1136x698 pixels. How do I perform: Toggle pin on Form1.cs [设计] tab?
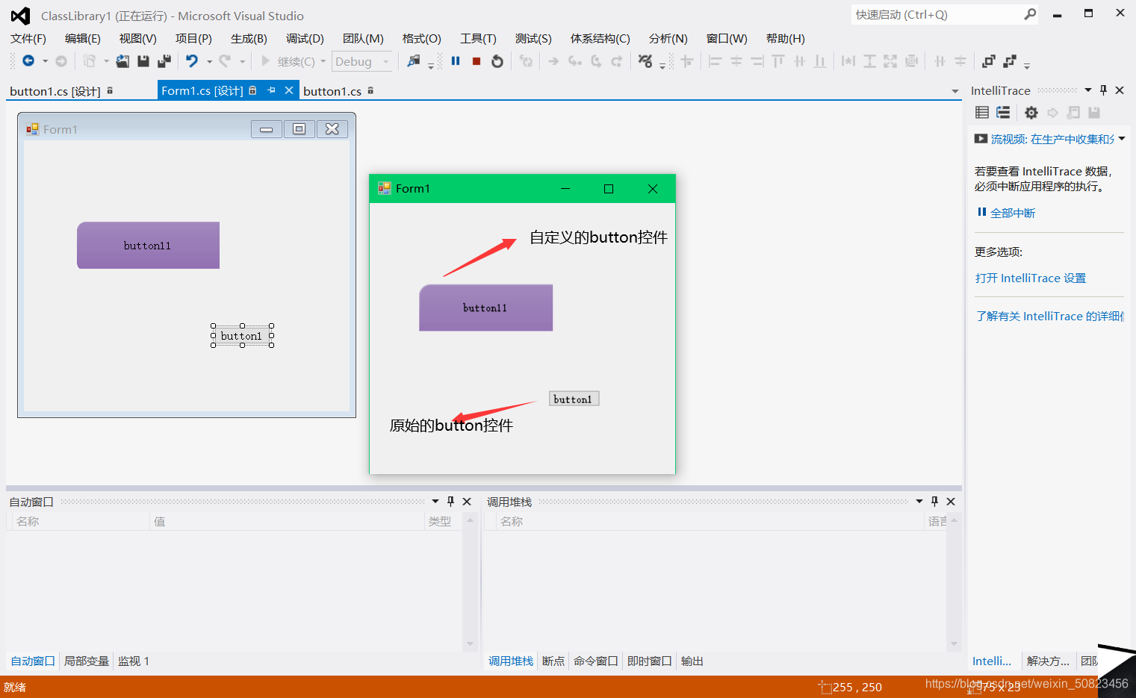(x=271, y=90)
